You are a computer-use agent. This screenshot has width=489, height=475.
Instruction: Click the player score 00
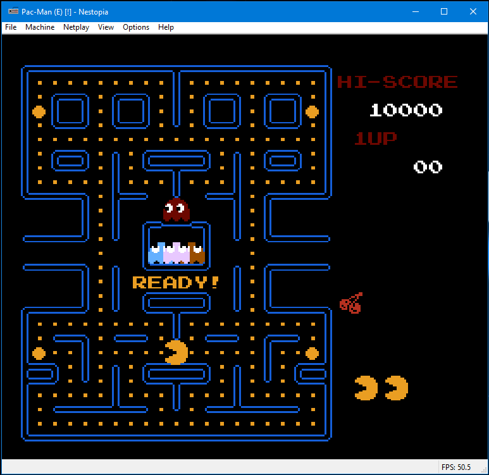tap(428, 167)
